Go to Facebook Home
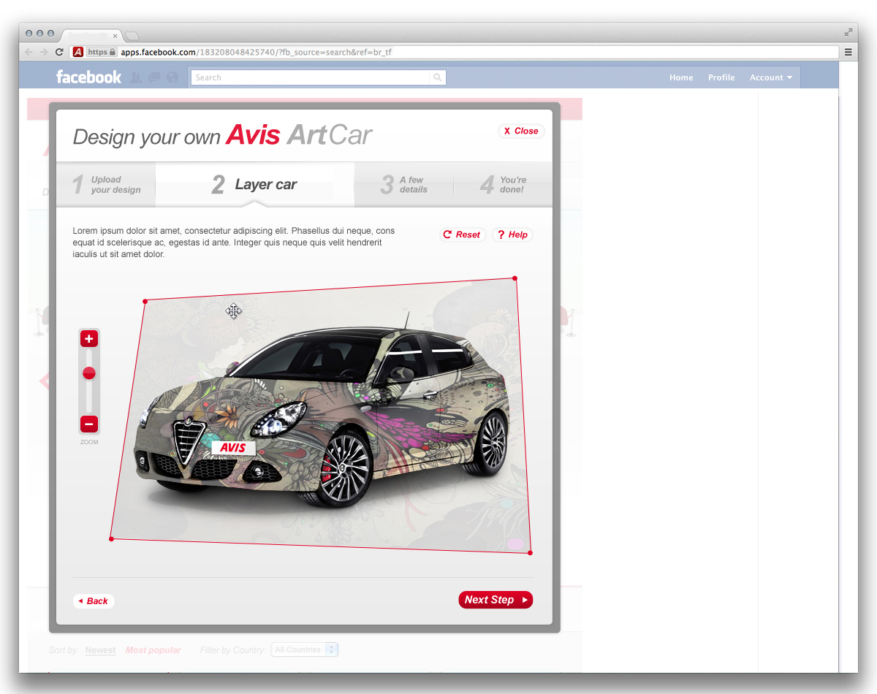This screenshot has width=877, height=694. [681, 77]
